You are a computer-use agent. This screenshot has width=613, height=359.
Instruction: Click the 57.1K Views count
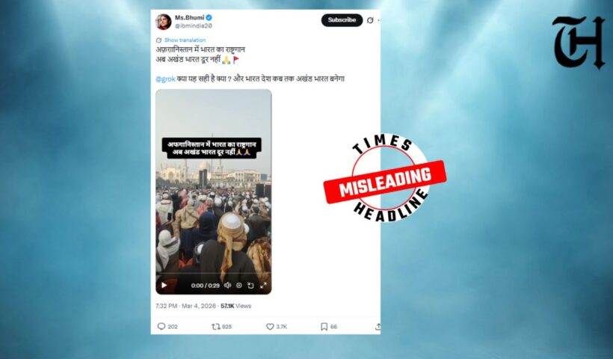235,306
